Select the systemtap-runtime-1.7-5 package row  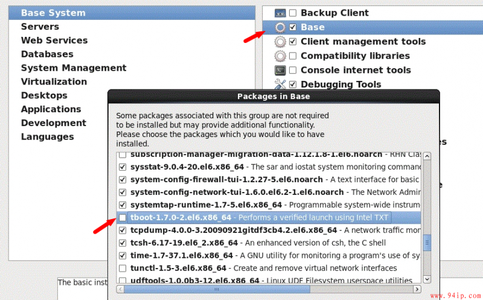click(269, 205)
